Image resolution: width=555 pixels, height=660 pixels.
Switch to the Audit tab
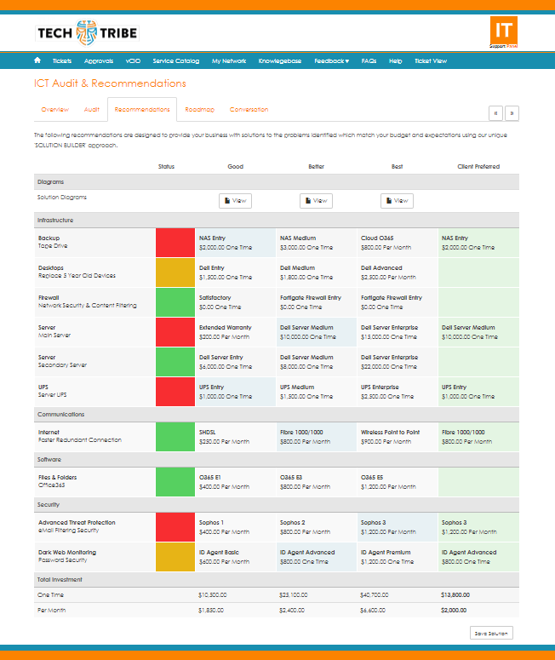91,110
